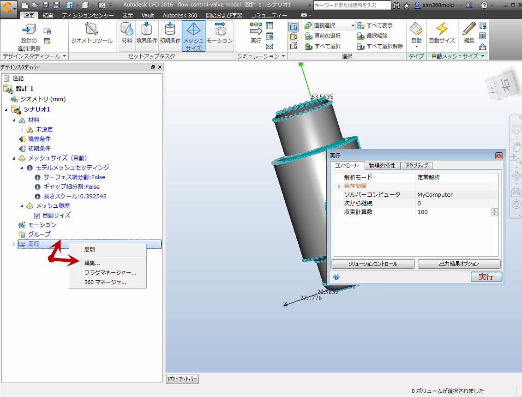Select the volume selection mode cube icon
Viewport: 522px width, 397px height.
point(294,26)
